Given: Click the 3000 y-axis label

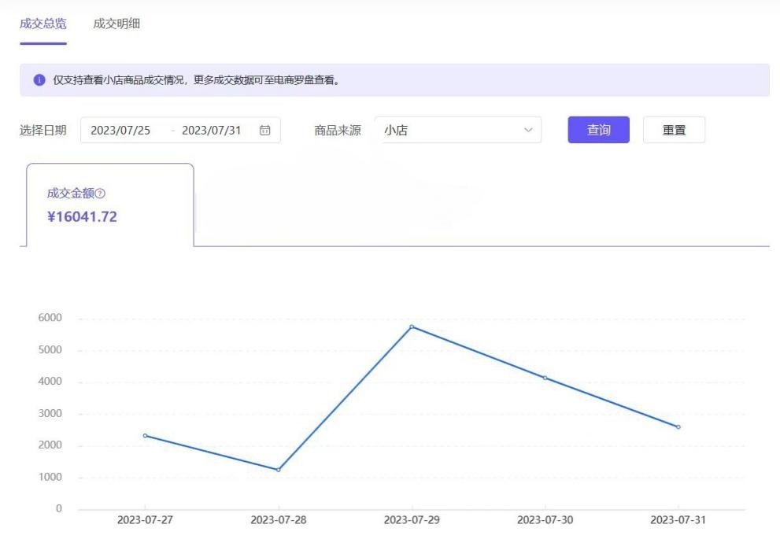Looking at the screenshot, I should [x=50, y=413].
